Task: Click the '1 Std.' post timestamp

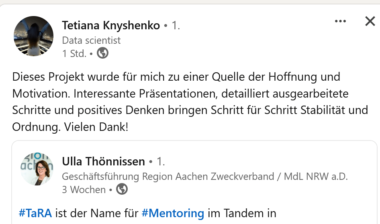Action: point(74,53)
